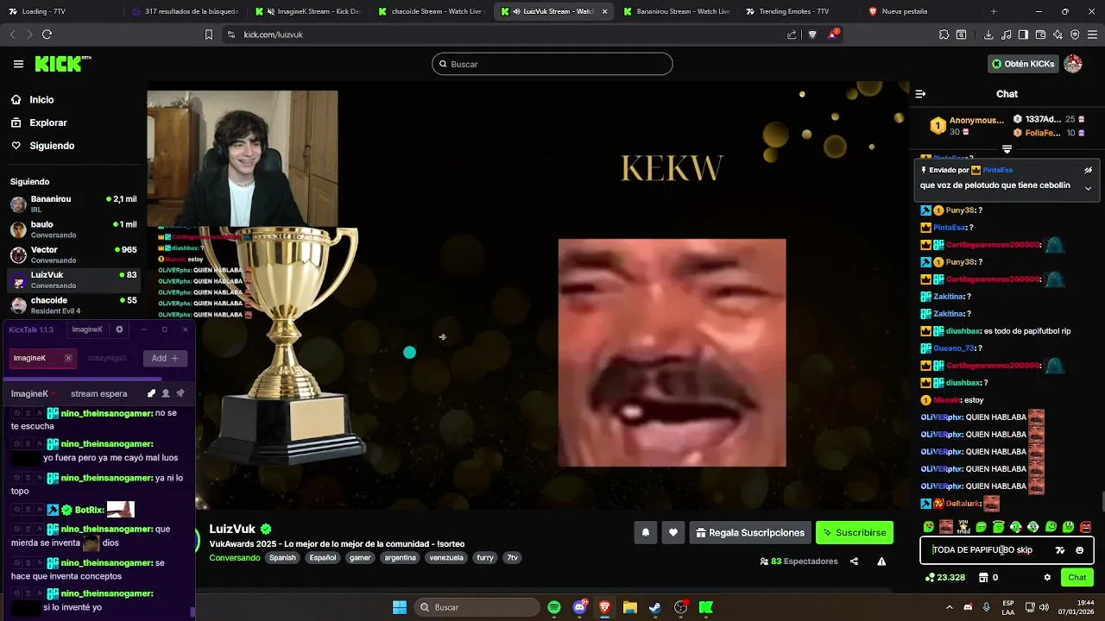Screen dimensions: 1105x621
Task: Open the Kick hamburger menu
Action: [x=18, y=64]
